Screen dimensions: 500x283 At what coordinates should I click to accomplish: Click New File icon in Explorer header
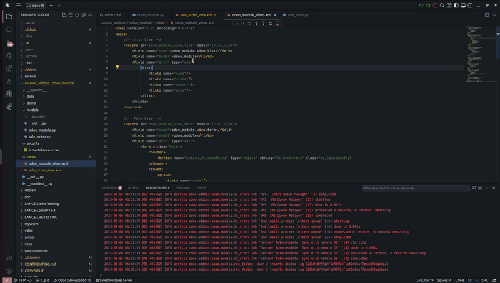point(64,15)
